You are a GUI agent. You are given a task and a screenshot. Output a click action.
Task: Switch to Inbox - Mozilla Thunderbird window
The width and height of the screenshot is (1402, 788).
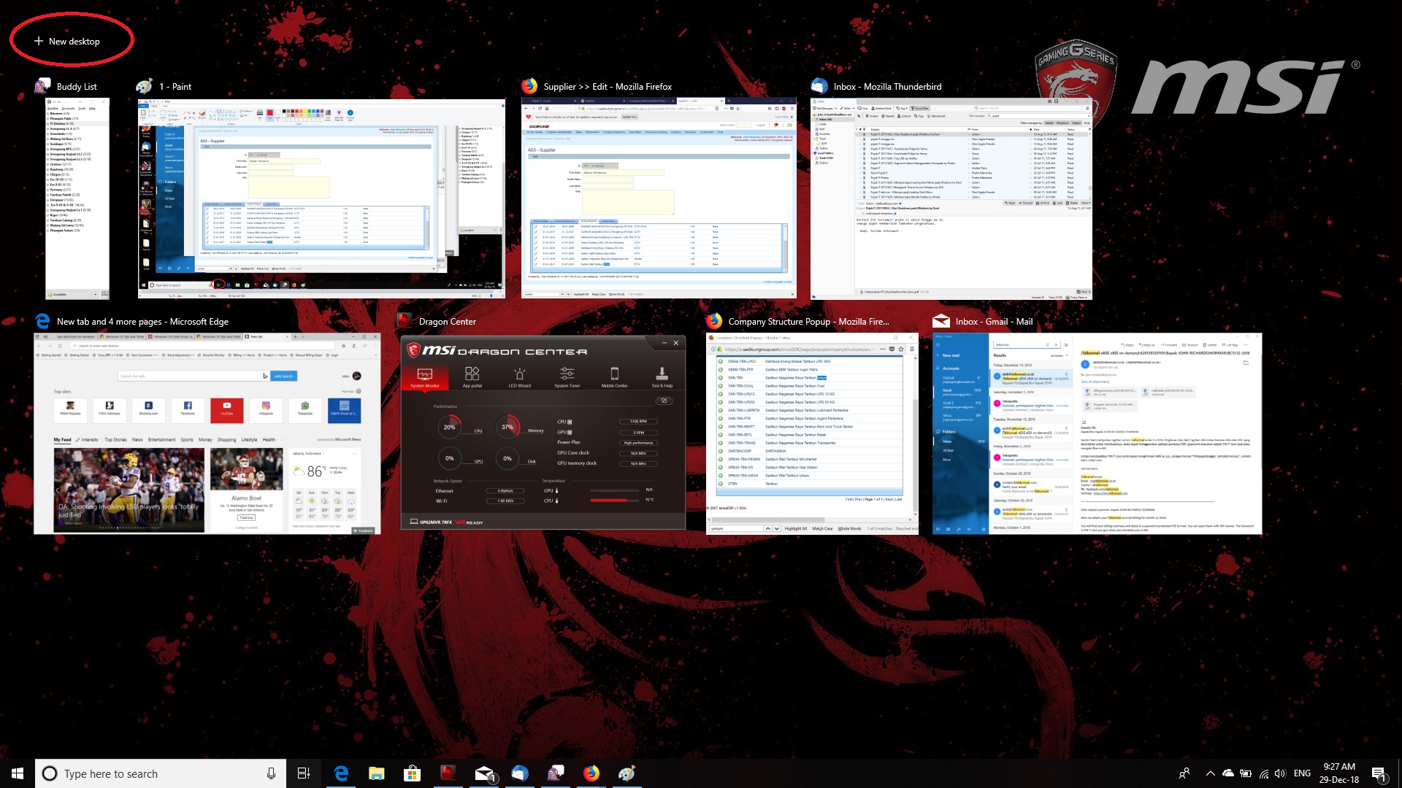tap(951, 198)
